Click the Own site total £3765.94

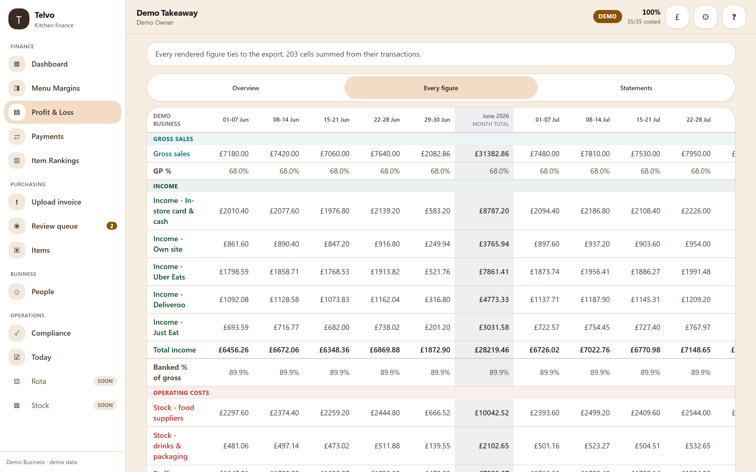tap(494, 244)
